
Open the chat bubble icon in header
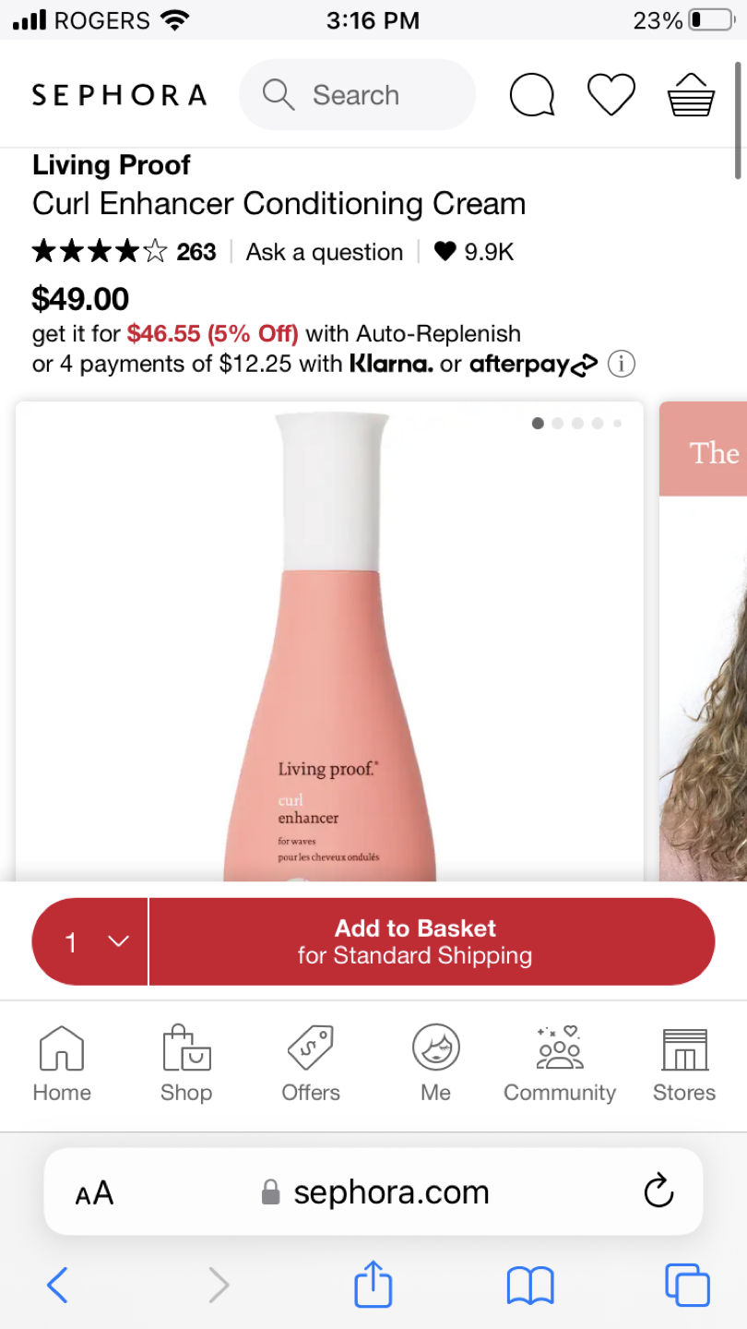coord(532,95)
